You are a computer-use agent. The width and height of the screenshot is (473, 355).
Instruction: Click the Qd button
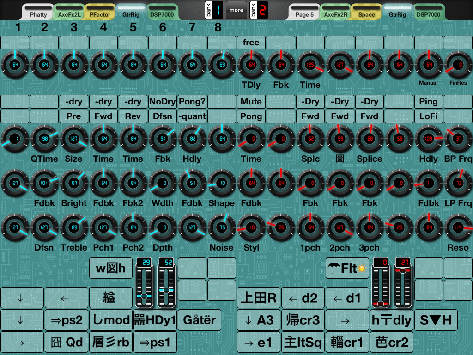[67, 342]
